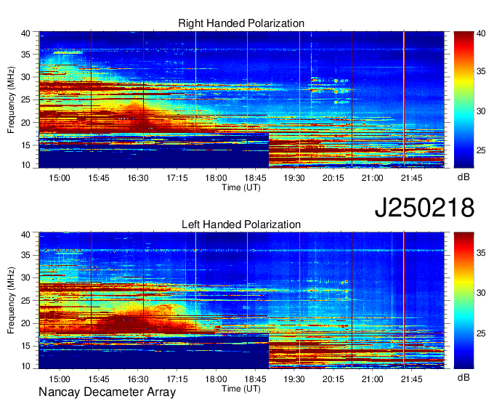
Task: Click the lower plot 'Time (UT)' axis label
Action: pyautogui.click(x=241, y=389)
